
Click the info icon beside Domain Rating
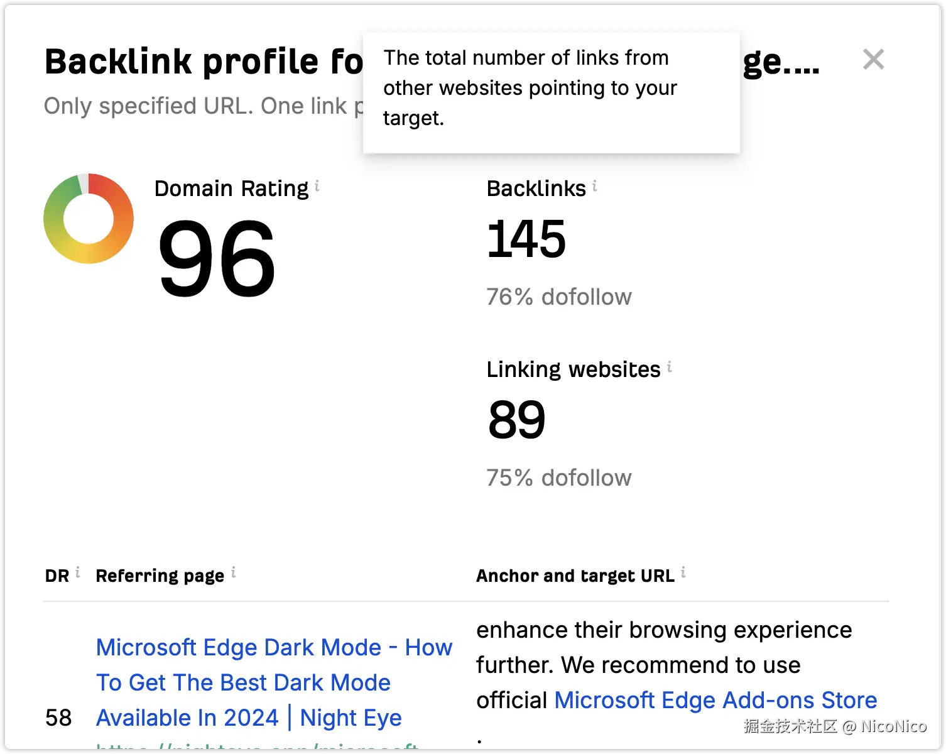(x=317, y=186)
